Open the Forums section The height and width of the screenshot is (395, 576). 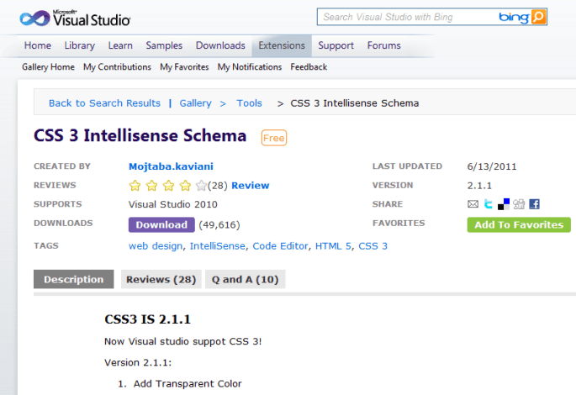tap(384, 45)
